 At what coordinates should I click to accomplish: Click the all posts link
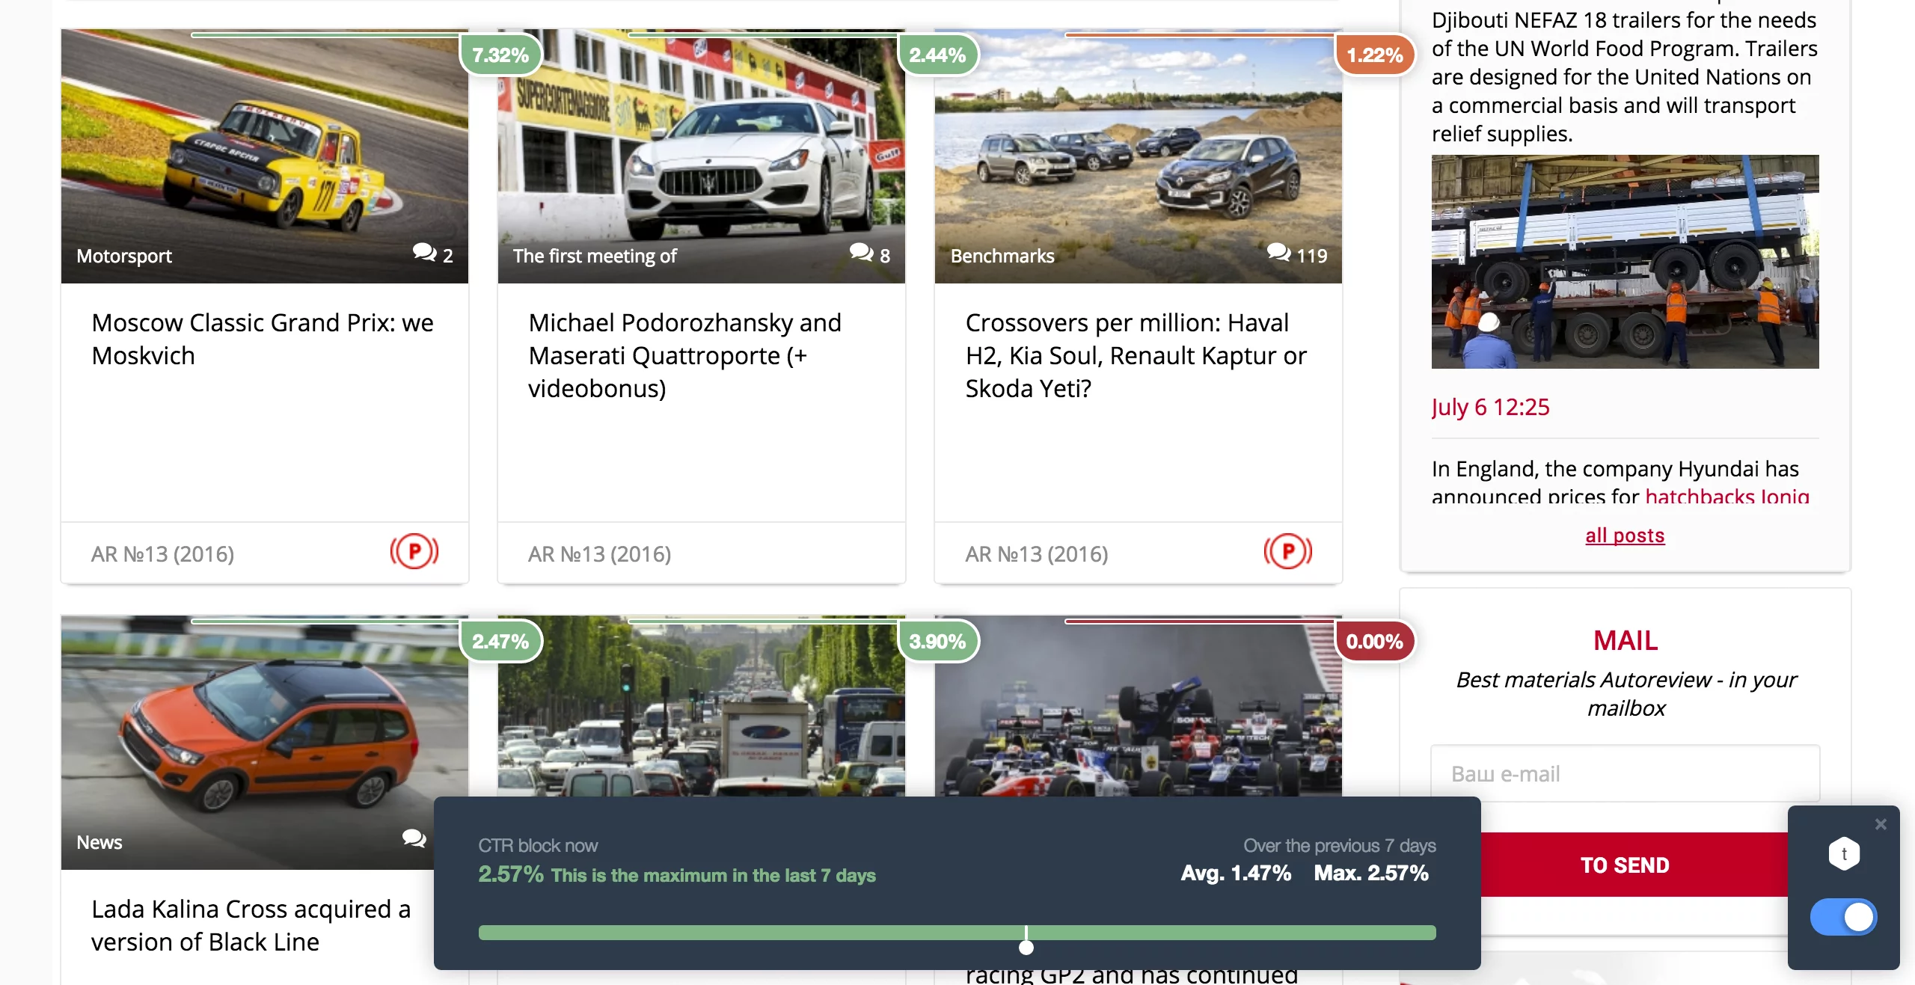(1625, 535)
